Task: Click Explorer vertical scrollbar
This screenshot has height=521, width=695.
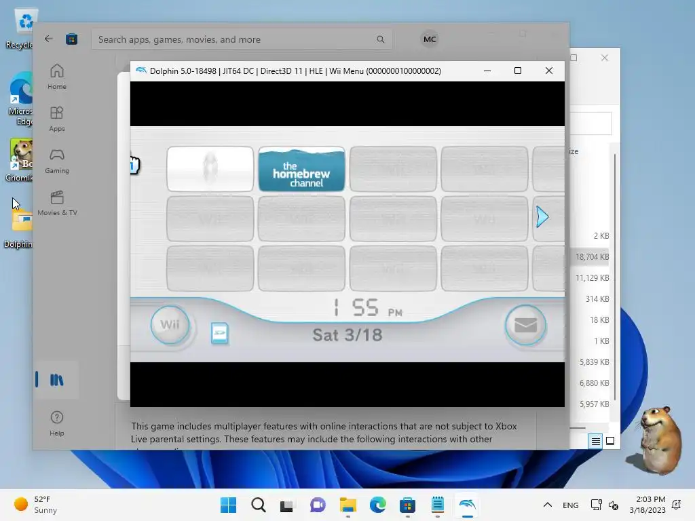Action: pyautogui.click(x=615, y=277)
